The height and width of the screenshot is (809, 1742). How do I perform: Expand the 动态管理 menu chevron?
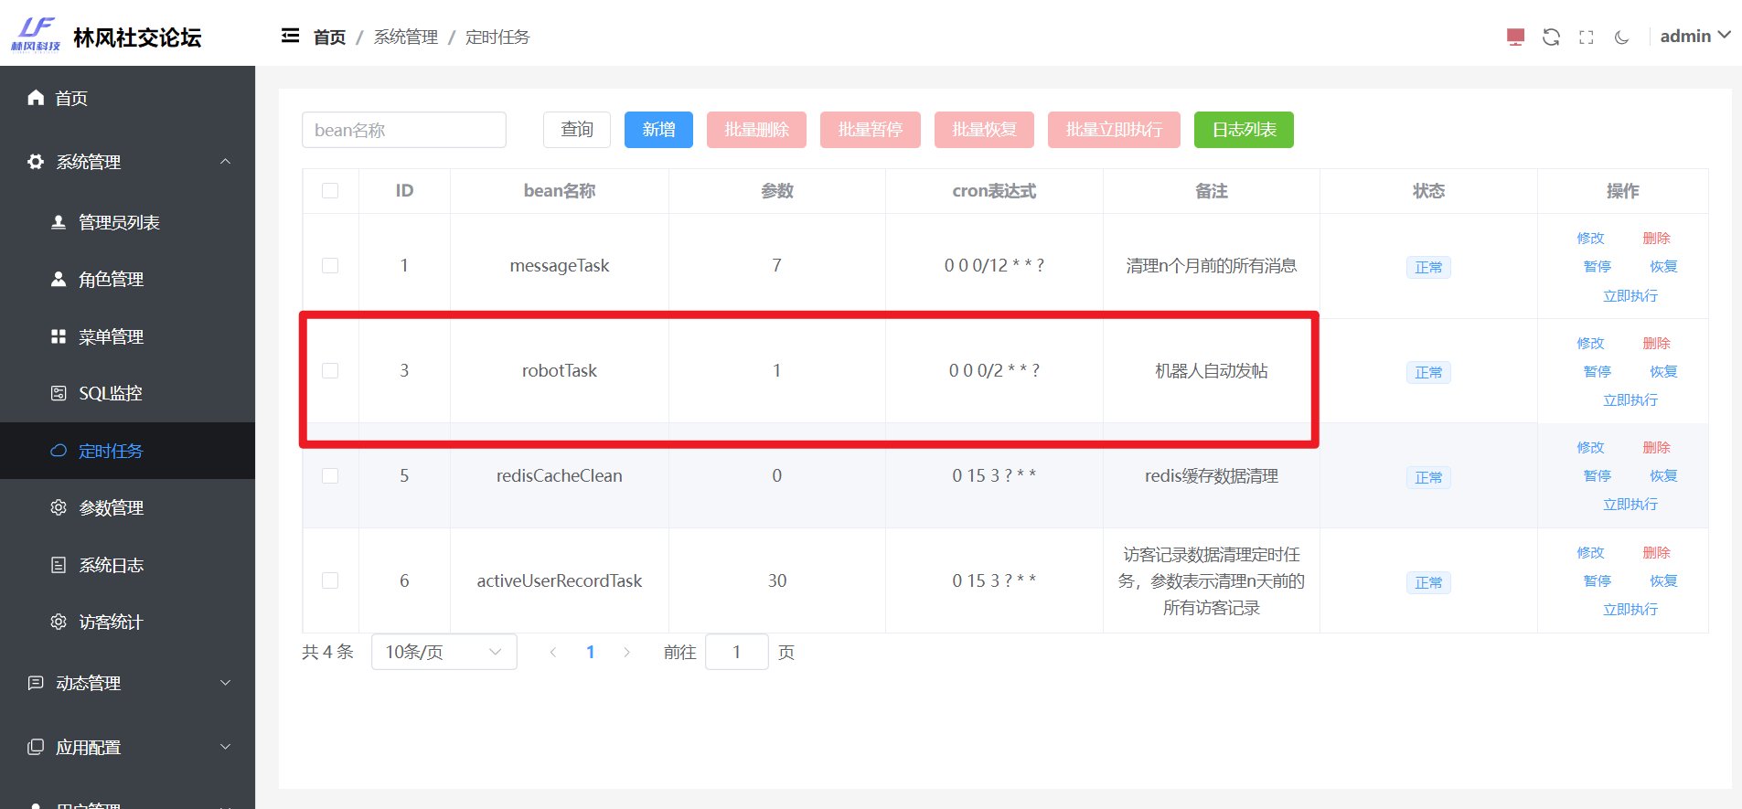click(x=225, y=683)
